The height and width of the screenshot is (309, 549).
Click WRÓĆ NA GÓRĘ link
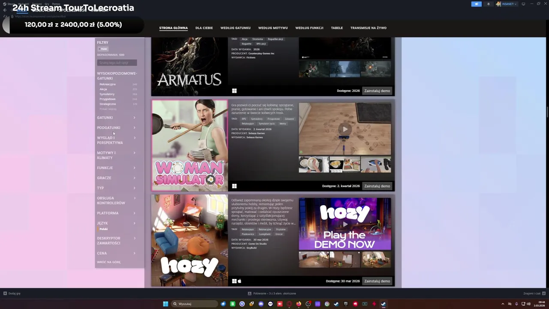click(109, 262)
